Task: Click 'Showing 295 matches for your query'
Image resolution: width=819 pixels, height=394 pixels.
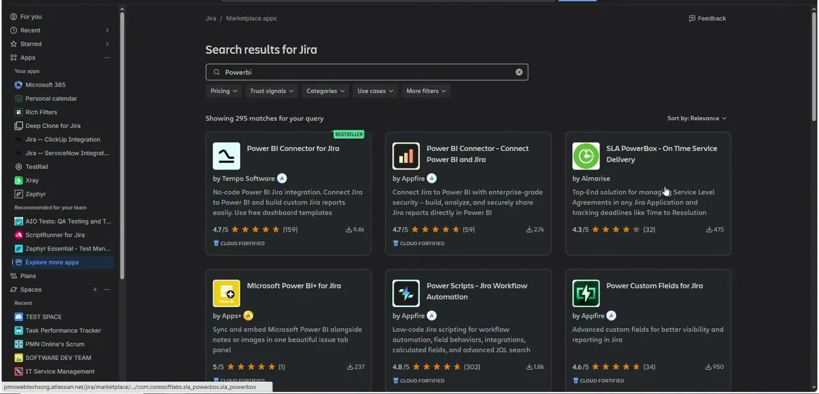Action: pos(264,118)
